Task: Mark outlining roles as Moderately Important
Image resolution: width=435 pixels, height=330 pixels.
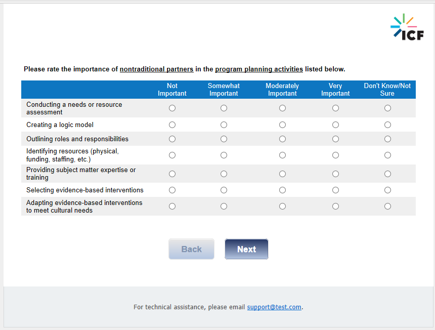Action: coord(282,139)
